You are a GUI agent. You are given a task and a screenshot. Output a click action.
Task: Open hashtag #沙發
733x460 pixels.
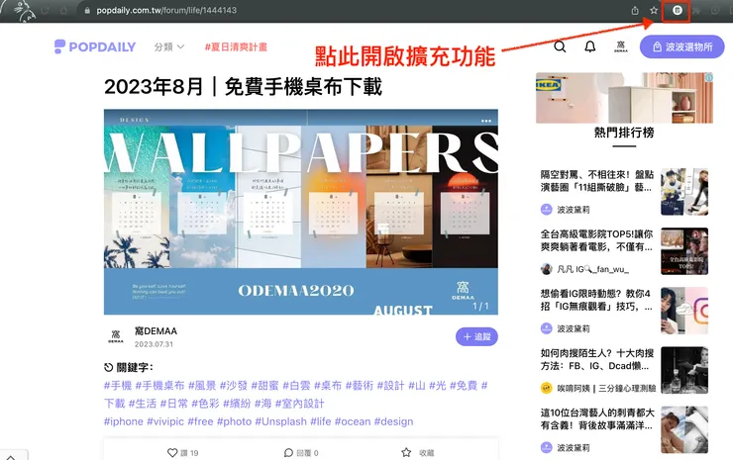coord(233,385)
